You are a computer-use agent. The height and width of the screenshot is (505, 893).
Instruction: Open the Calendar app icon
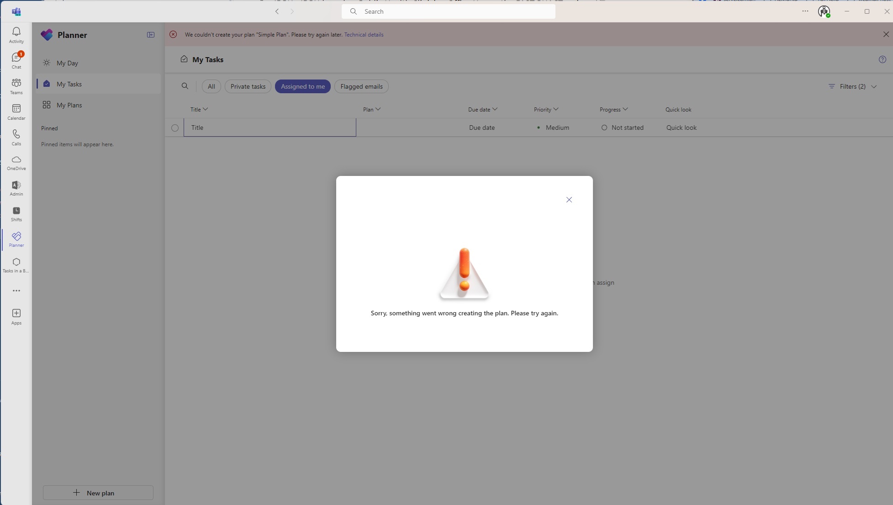tap(16, 112)
